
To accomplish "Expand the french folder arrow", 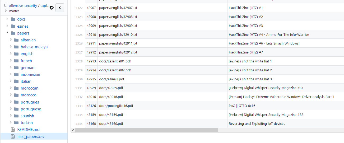I will (11, 60).
